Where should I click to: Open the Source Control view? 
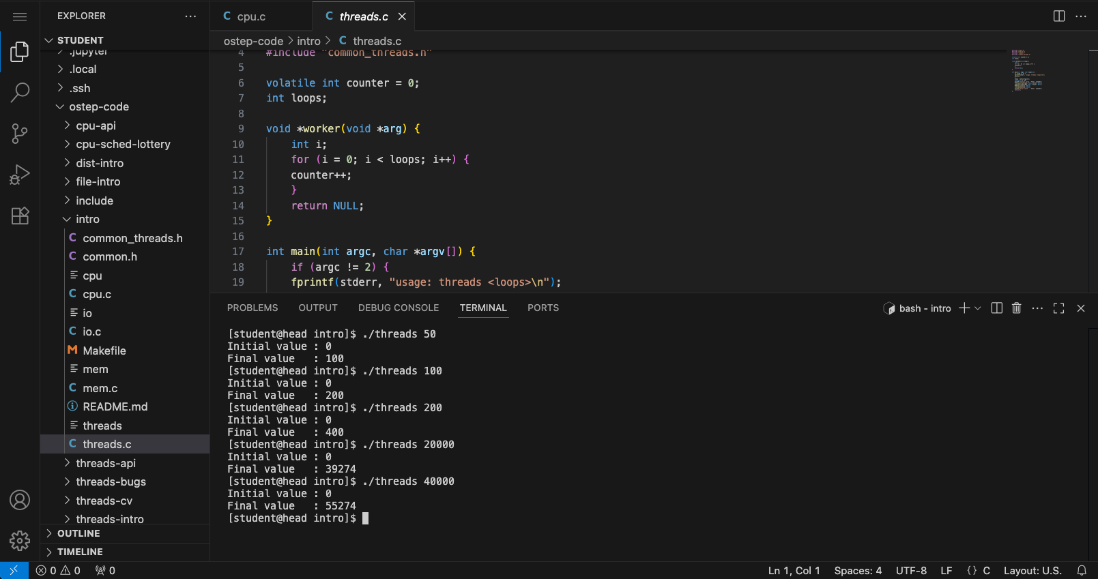click(x=20, y=134)
